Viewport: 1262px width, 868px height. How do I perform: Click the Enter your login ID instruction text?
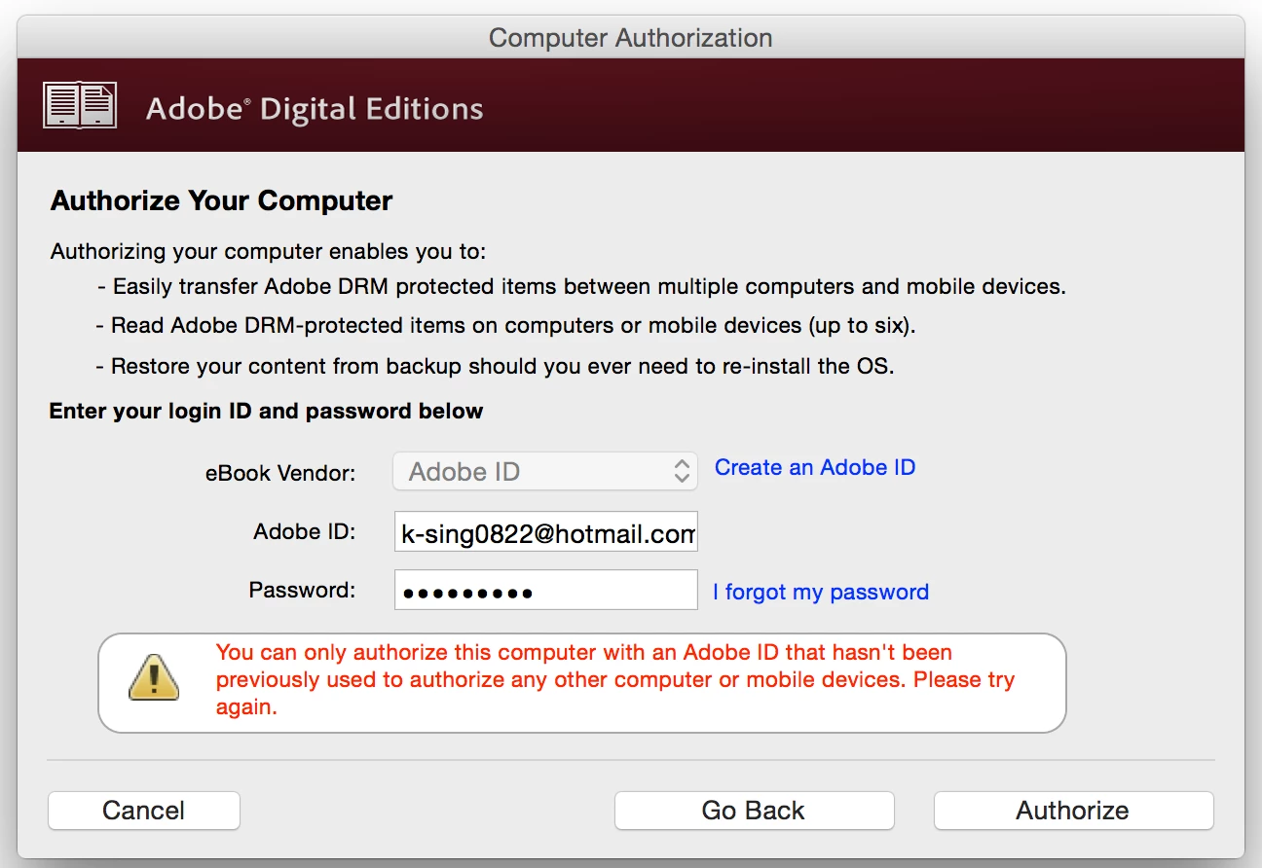pos(267,411)
